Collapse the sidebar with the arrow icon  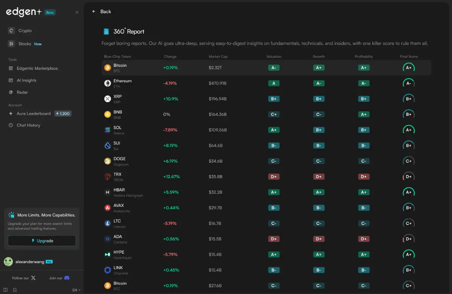click(77, 12)
